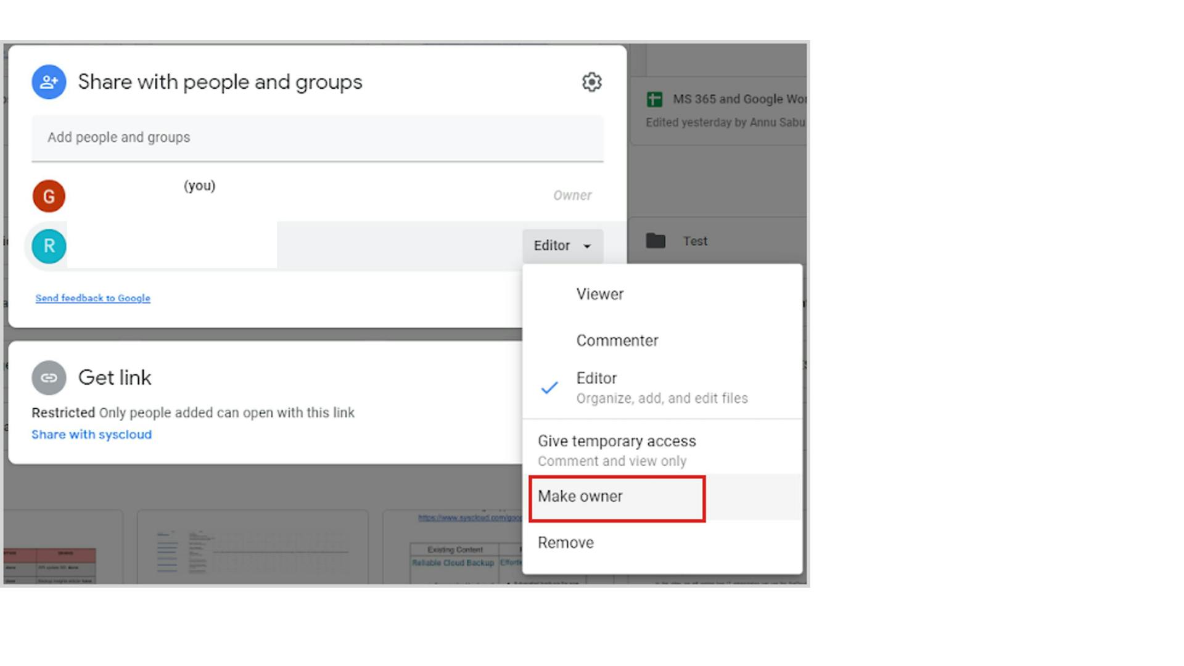The width and height of the screenshot is (1184, 666).
Task: Click the Get link chain icon
Action: [x=48, y=377]
